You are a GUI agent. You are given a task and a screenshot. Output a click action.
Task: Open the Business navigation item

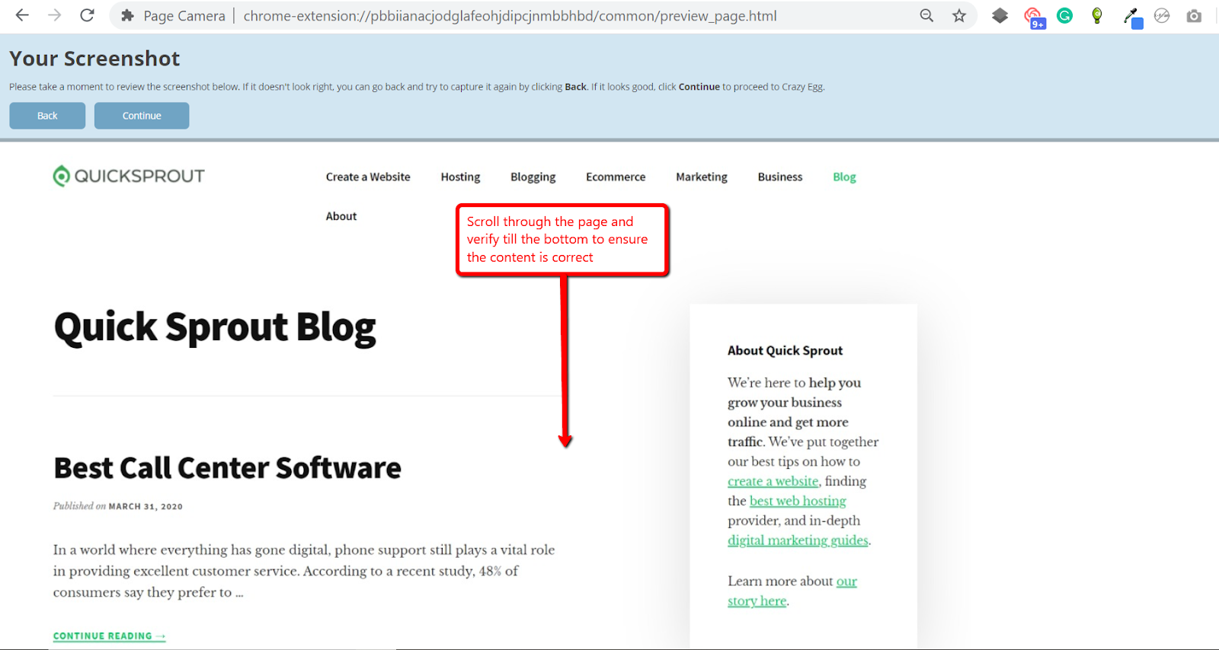click(x=780, y=177)
